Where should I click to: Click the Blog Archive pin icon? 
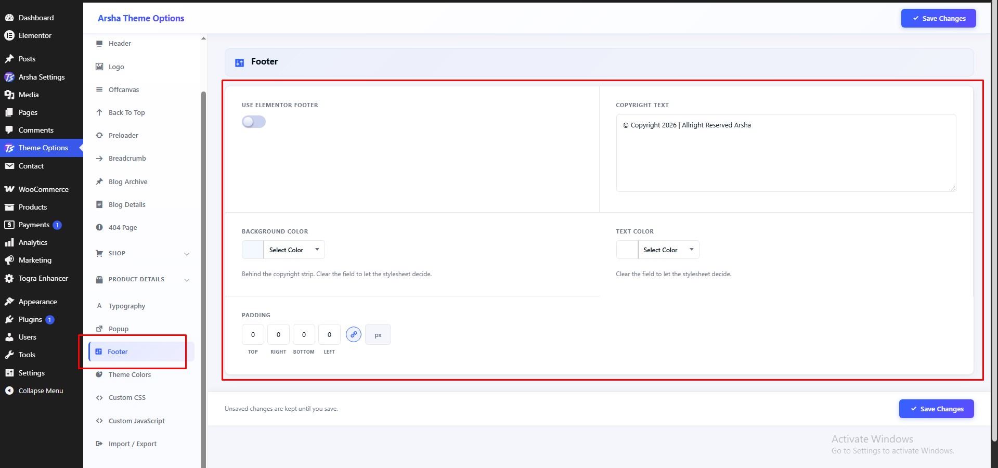99,181
